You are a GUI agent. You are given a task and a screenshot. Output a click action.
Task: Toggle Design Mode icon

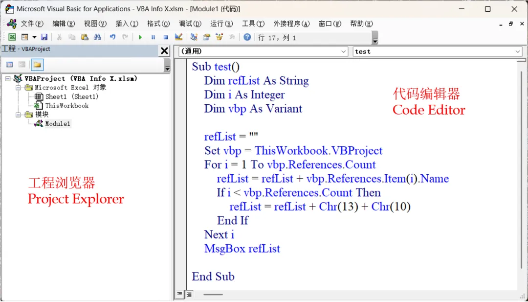178,37
